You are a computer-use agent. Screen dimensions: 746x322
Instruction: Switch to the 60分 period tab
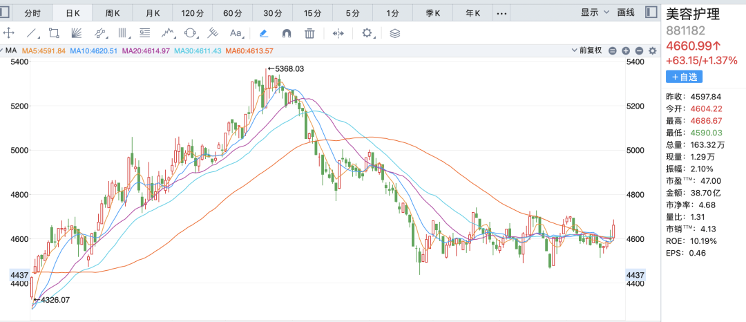233,12
